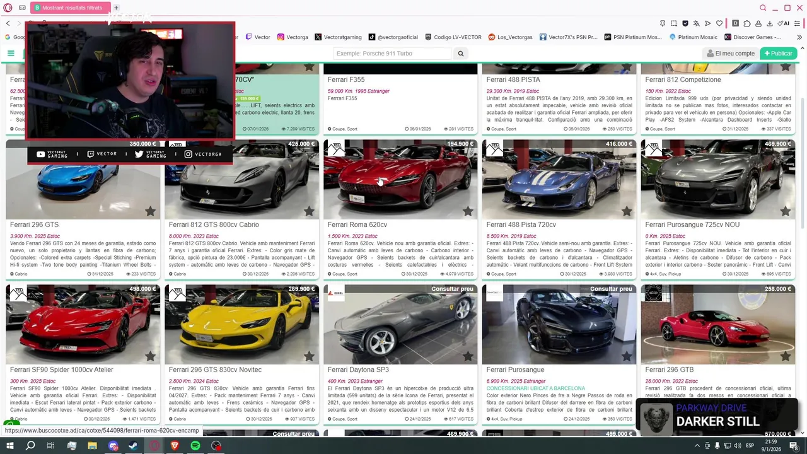Open the Ferrari Daytona SP3 photo
The image size is (807, 454).
coord(400,325)
